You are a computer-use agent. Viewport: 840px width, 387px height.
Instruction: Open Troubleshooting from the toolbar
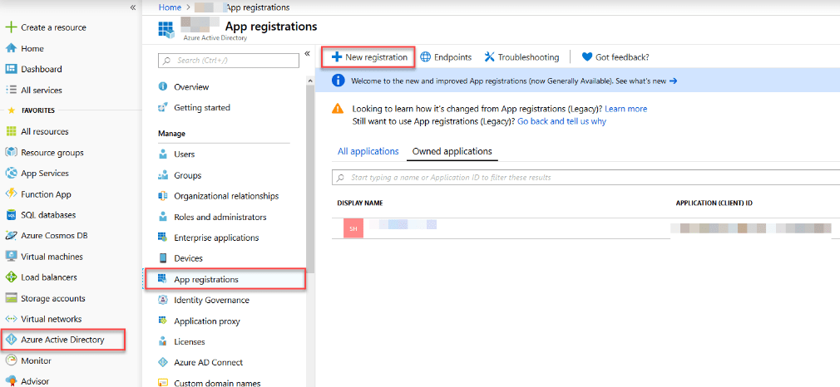click(x=521, y=57)
